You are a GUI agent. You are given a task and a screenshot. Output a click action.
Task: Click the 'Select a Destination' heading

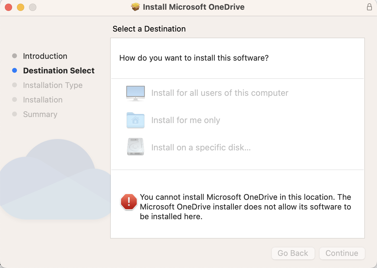pos(149,29)
